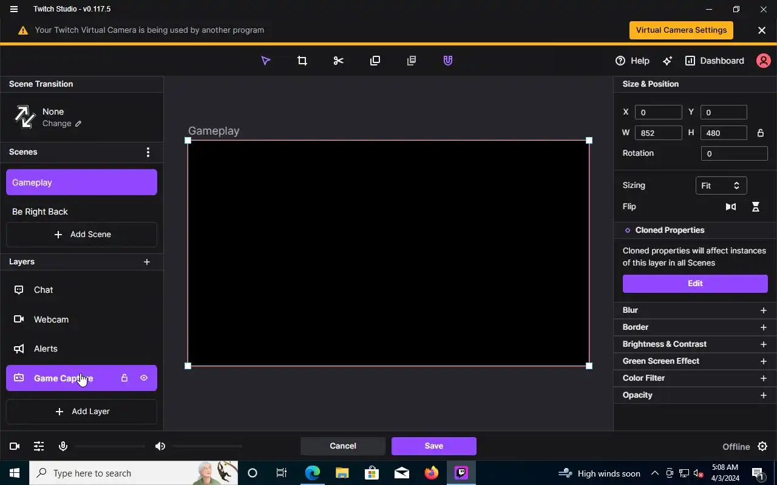
Task: Expand the Border section
Action: 695,327
